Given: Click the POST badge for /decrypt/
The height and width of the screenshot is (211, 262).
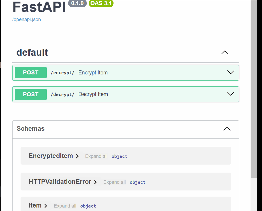Looking at the screenshot, I should 31,94.
